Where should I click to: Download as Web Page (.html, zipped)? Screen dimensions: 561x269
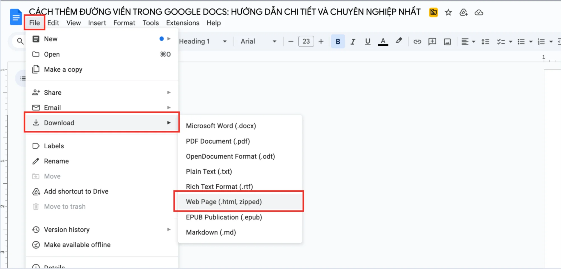tap(240, 202)
